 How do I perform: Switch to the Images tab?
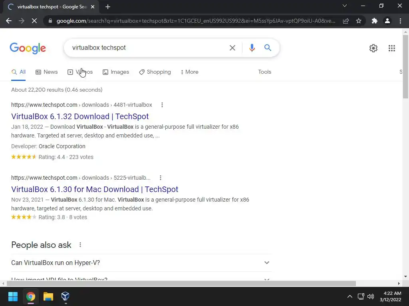click(116, 72)
